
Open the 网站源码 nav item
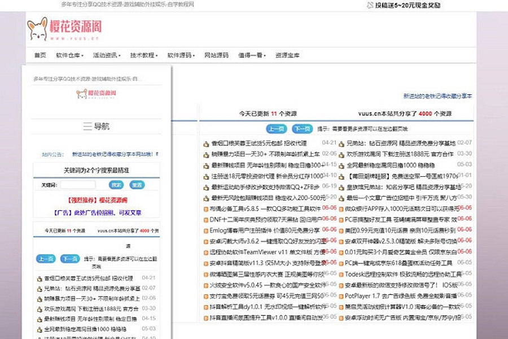pos(216,55)
